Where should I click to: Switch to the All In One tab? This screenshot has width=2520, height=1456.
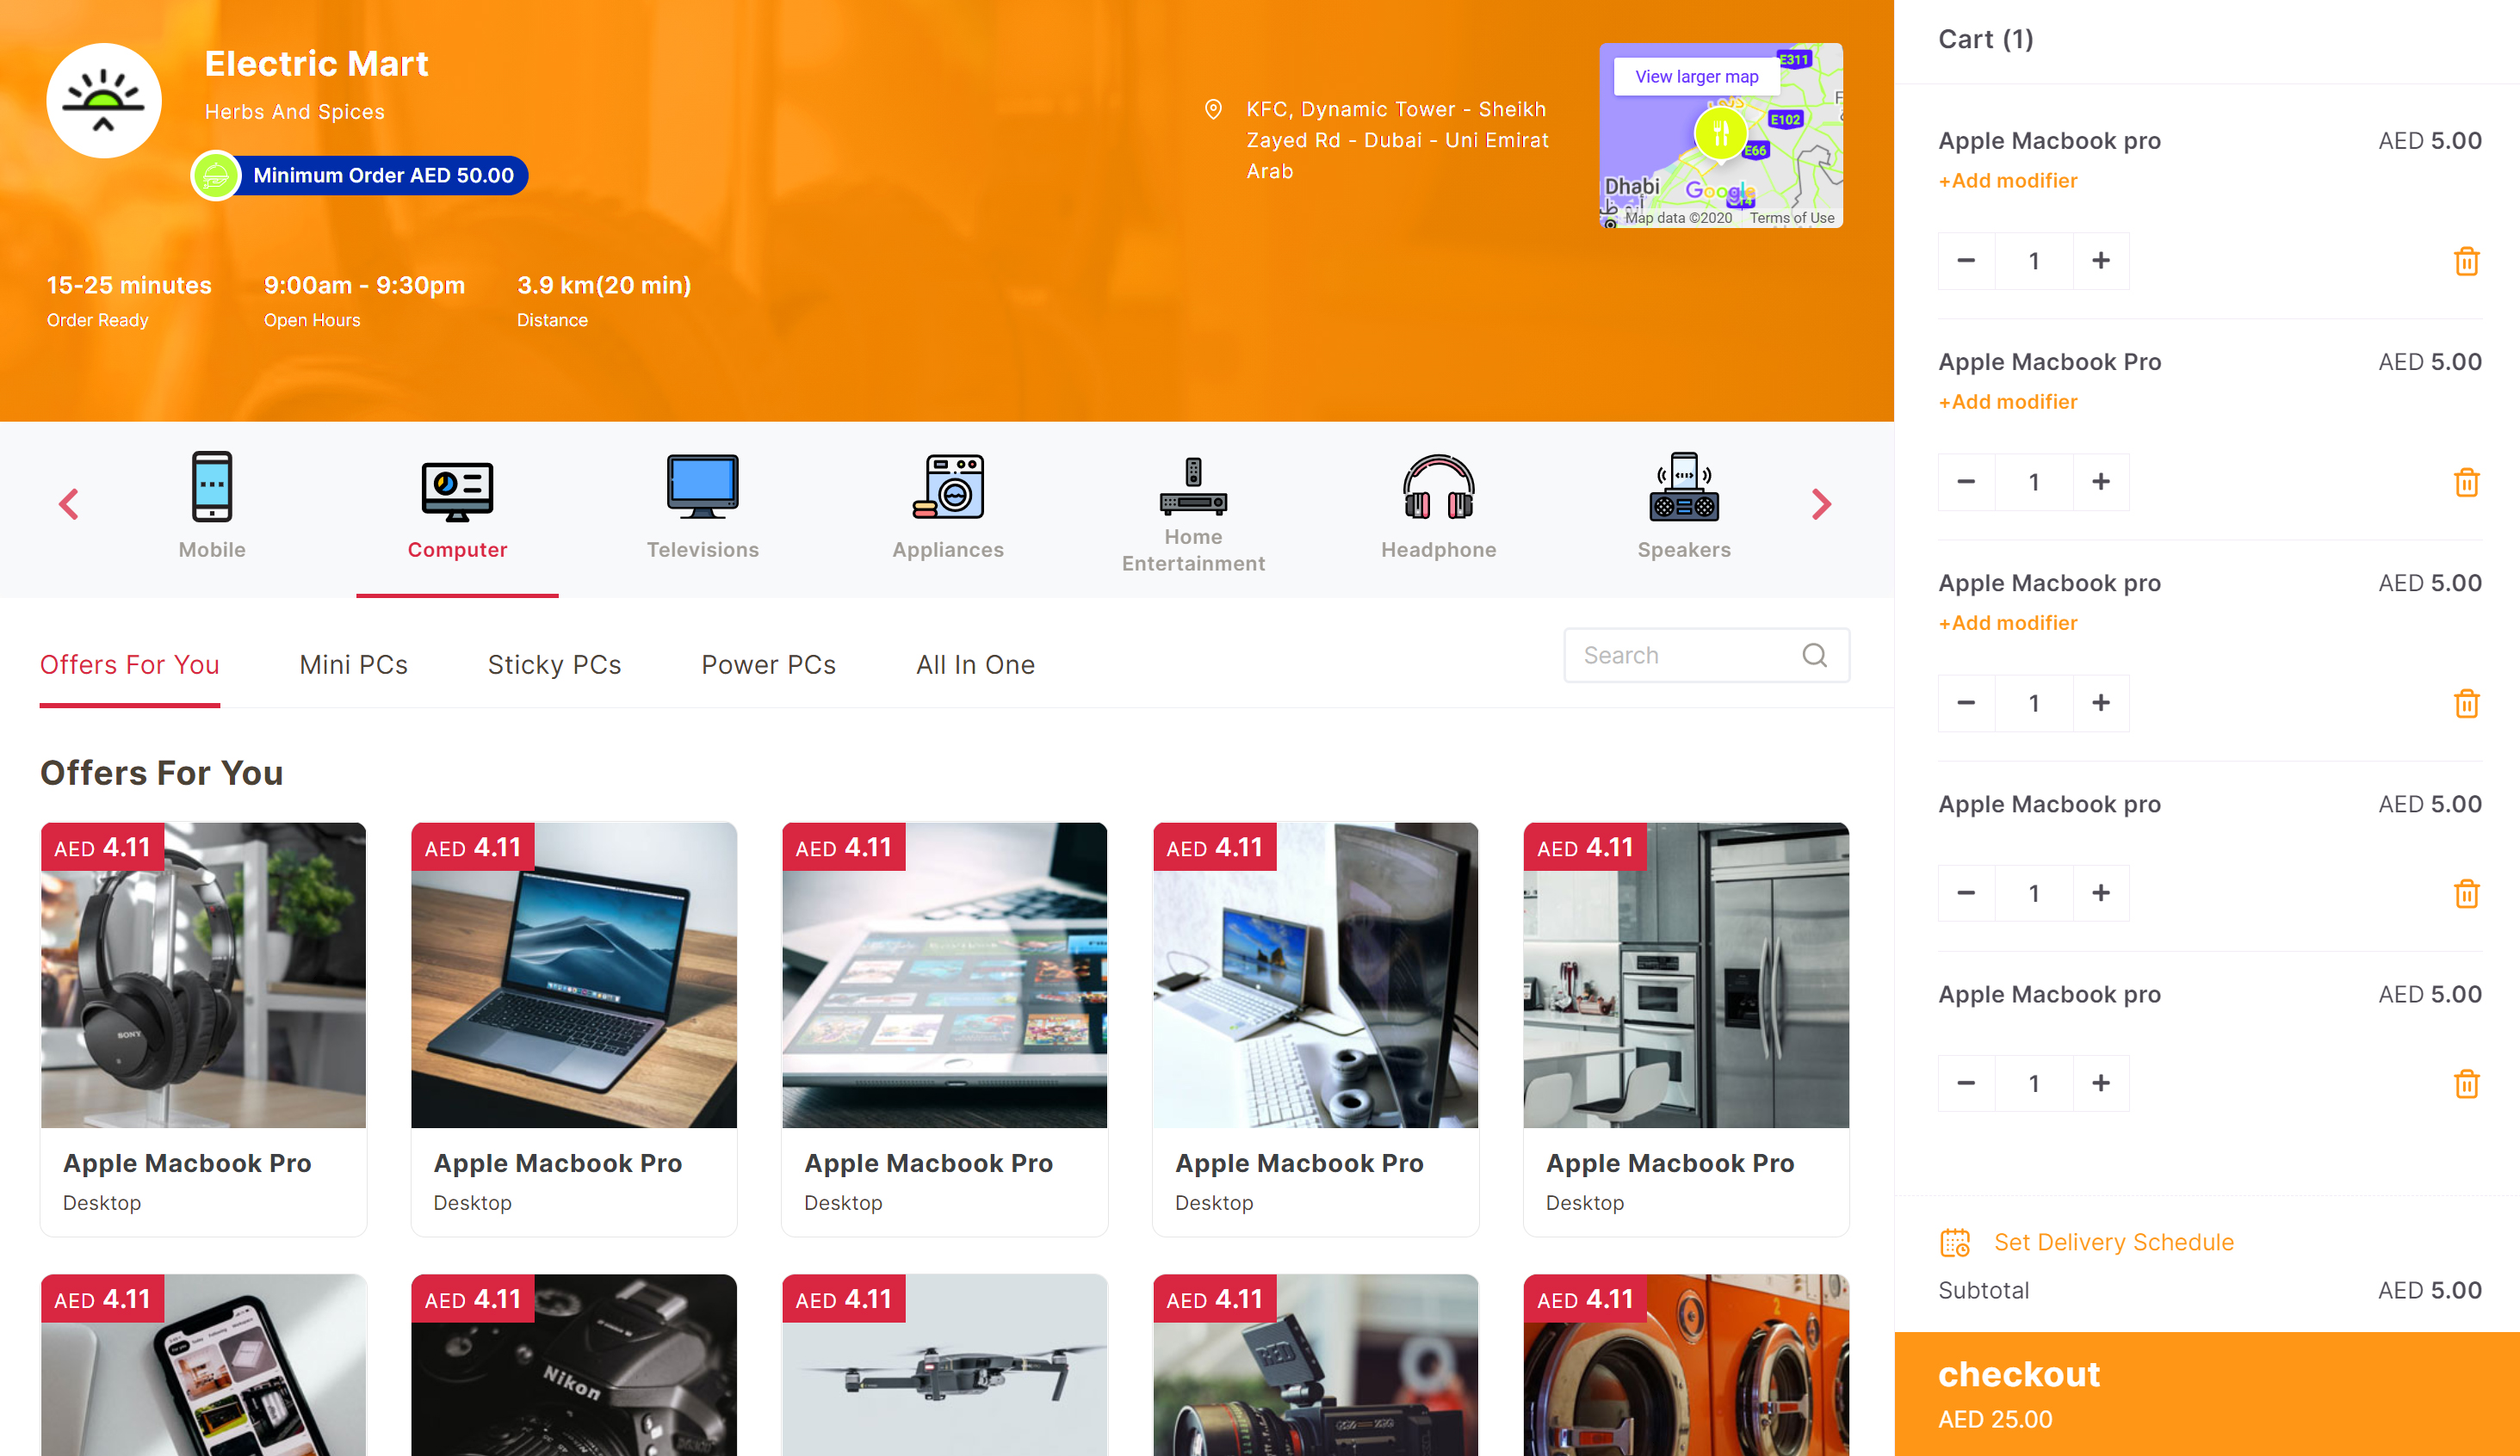pos(975,664)
